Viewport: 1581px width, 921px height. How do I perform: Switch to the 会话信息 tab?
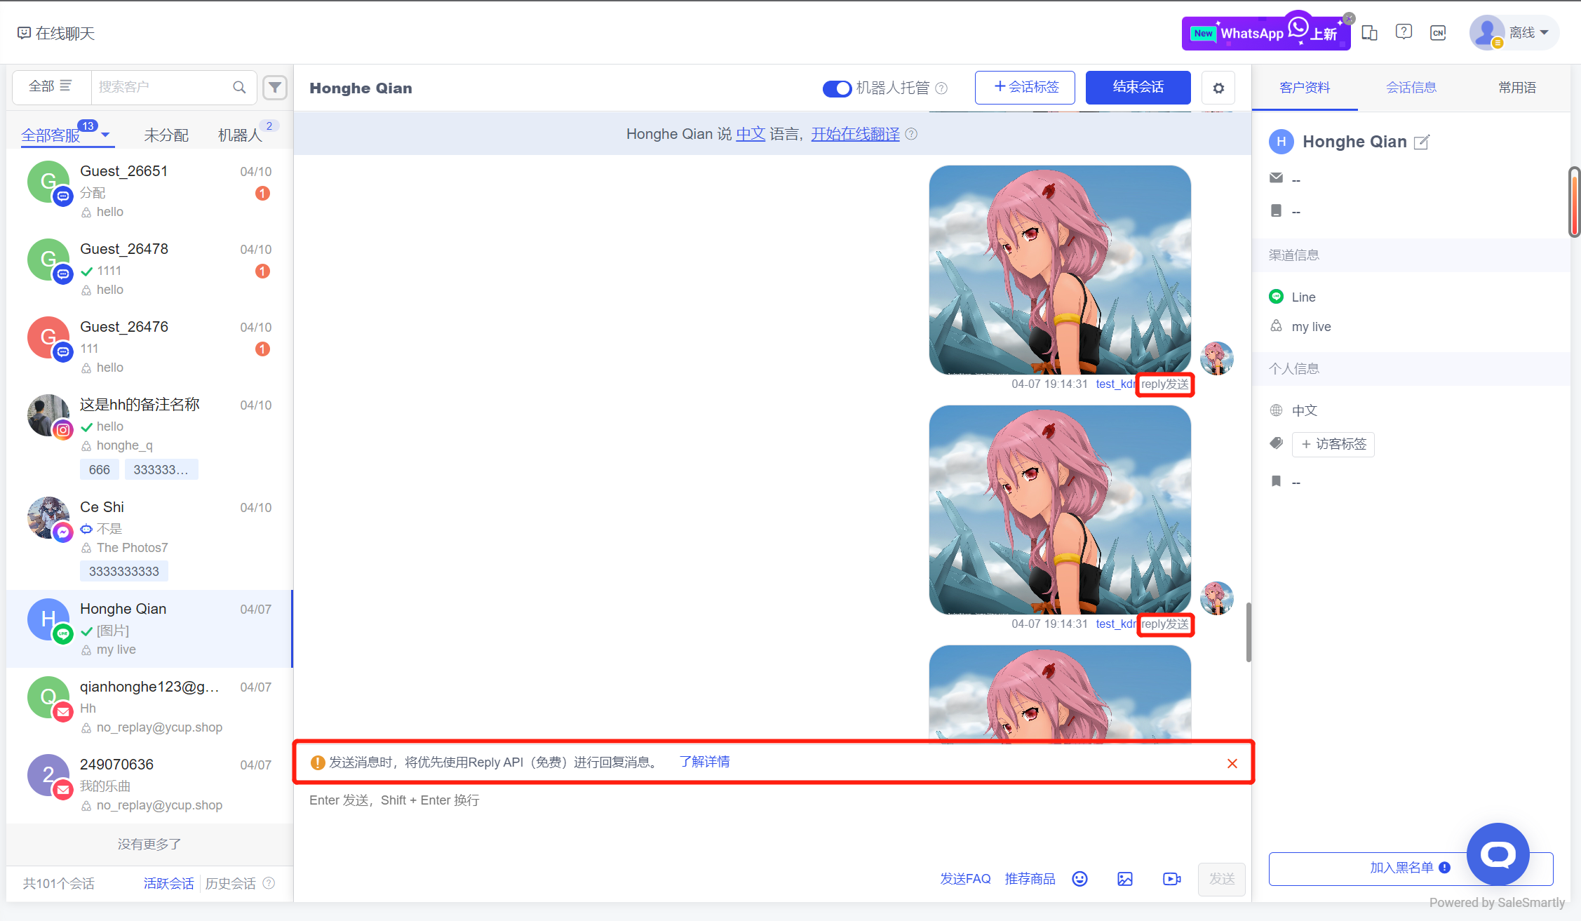[x=1411, y=88]
